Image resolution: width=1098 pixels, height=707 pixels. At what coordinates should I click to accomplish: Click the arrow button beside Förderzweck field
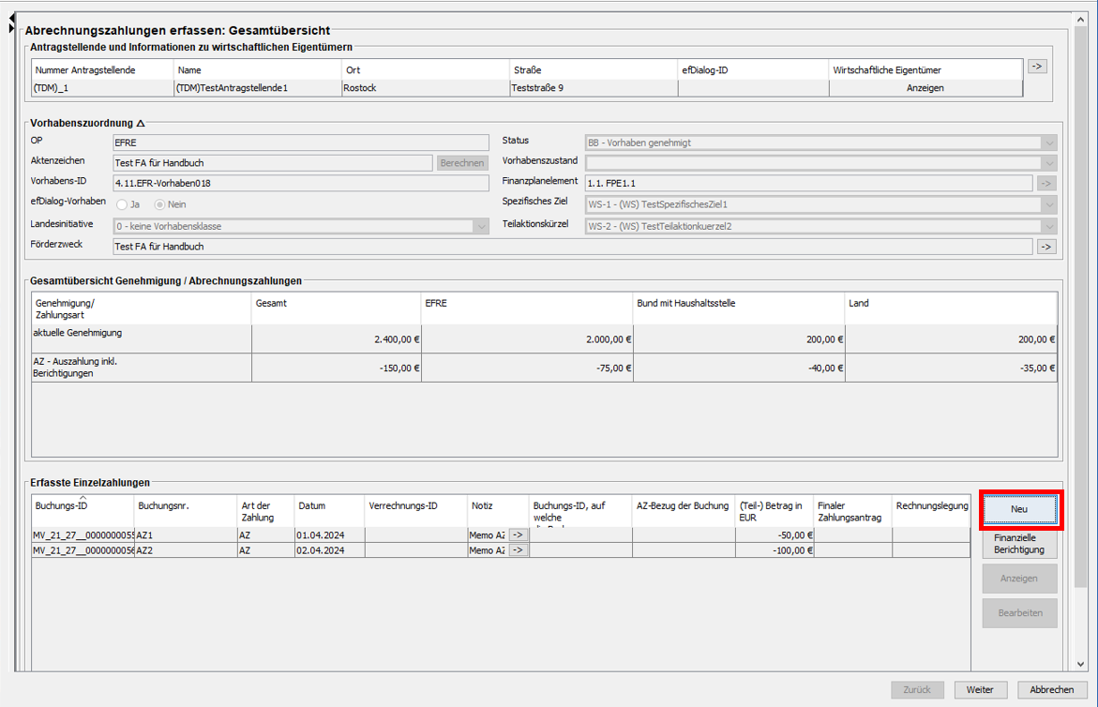tap(1045, 247)
